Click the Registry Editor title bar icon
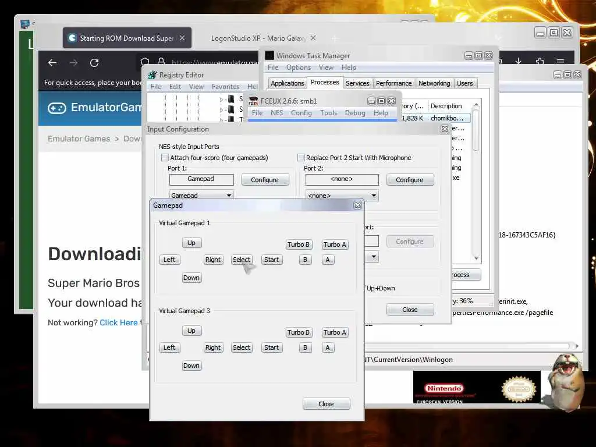This screenshot has width=596, height=447. point(152,75)
